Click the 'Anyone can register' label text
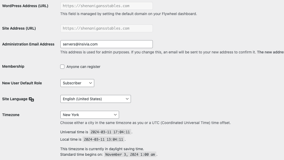This screenshot has height=160, width=284. click(x=83, y=67)
